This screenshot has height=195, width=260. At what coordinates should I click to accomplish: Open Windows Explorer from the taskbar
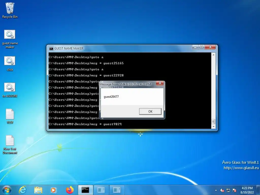click(x=38, y=190)
